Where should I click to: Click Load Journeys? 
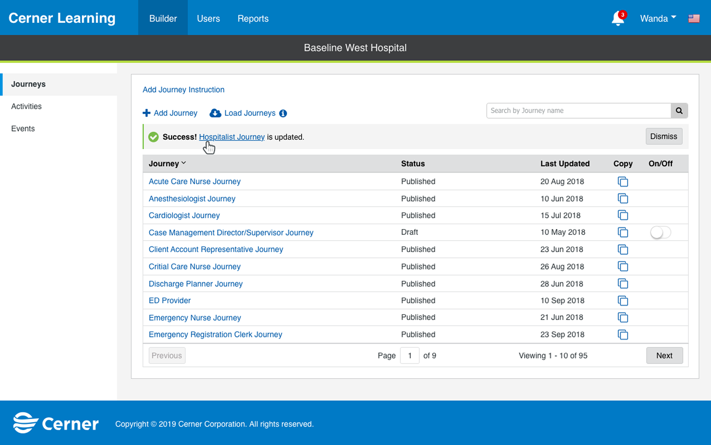(x=243, y=113)
